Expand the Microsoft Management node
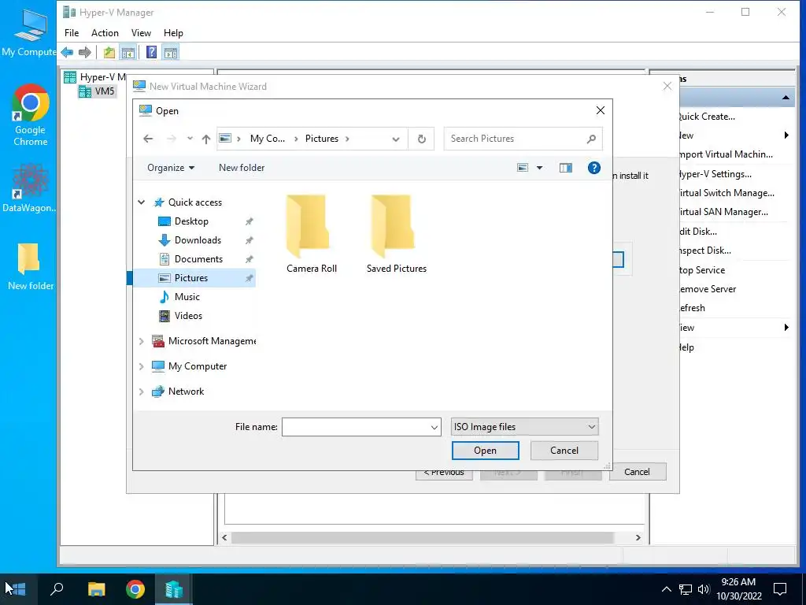The image size is (806, 605). [x=142, y=341]
